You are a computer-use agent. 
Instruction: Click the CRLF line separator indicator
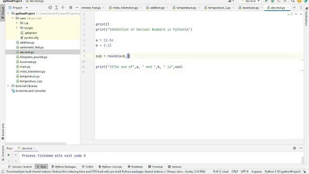click(235, 172)
